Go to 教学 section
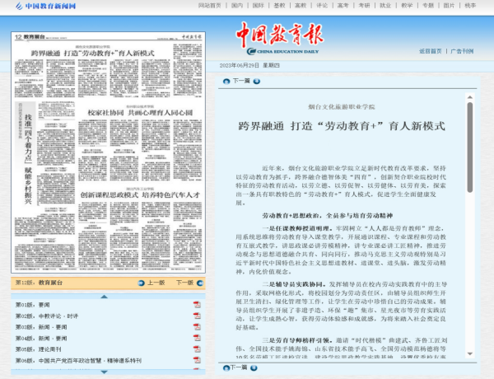This screenshot has width=494, height=379. point(407,6)
